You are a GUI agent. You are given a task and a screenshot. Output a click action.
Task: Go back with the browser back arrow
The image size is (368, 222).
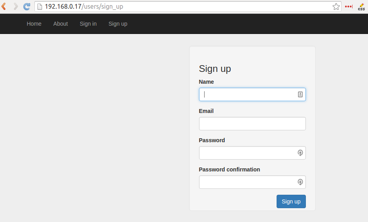point(4,6)
